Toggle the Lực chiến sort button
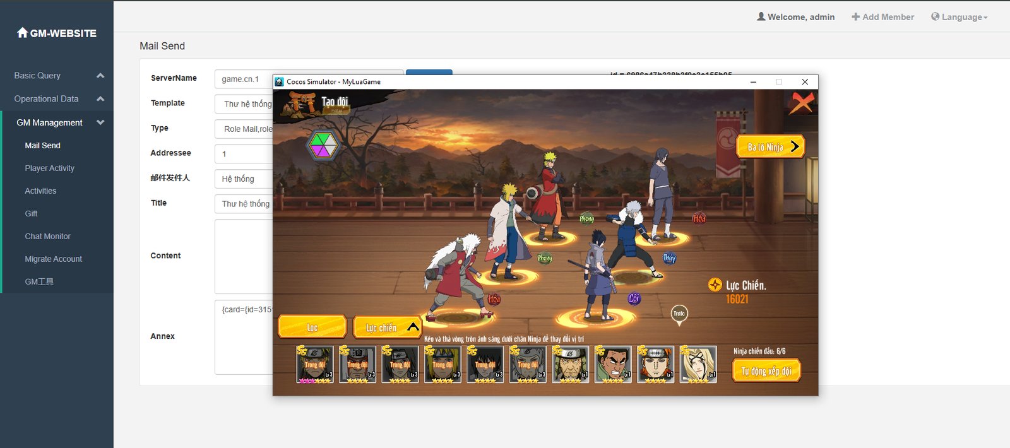This screenshot has width=1010, height=448. 387,327
